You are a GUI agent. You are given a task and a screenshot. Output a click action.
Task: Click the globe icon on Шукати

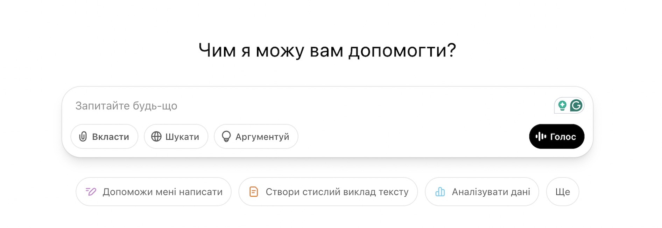click(156, 136)
